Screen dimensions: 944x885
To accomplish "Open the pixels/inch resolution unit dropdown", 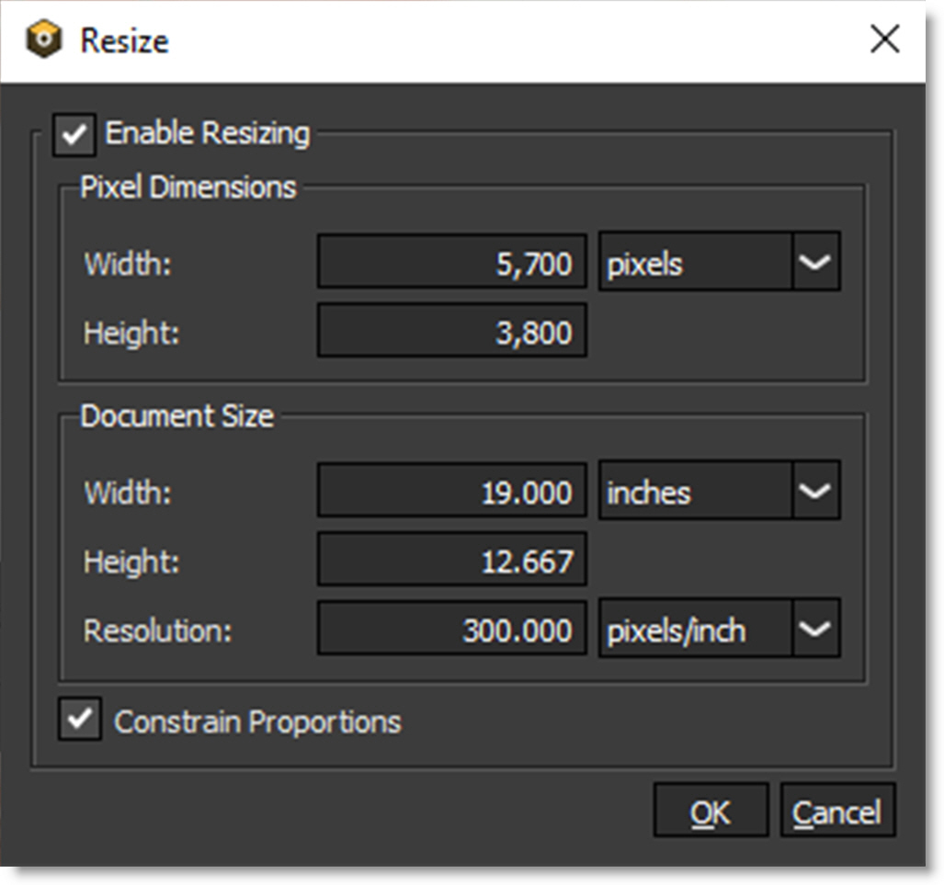I will (x=814, y=630).
